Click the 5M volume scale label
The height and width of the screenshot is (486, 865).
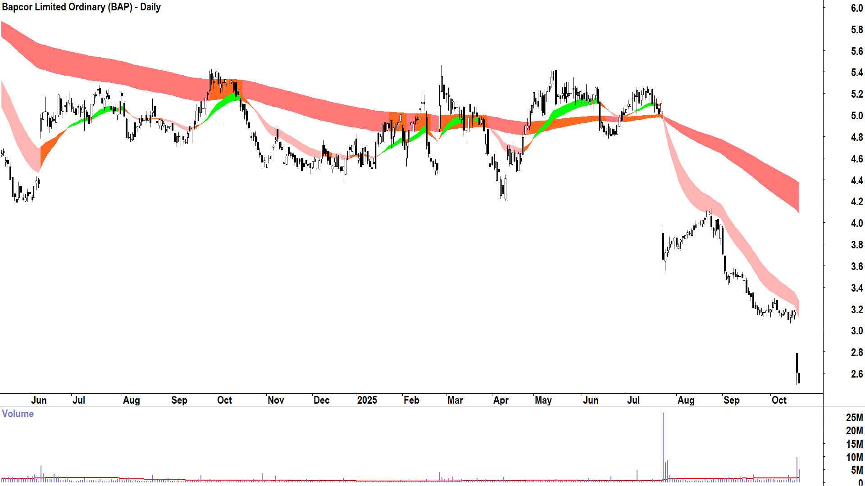pyautogui.click(x=856, y=470)
